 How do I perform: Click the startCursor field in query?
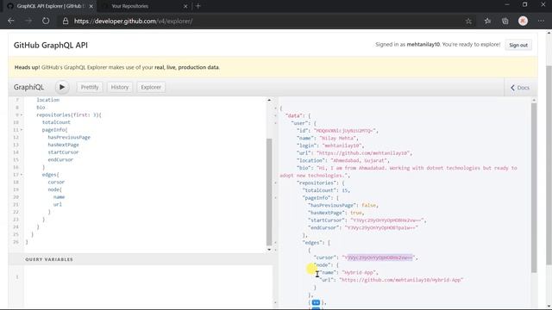coord(63,152)
